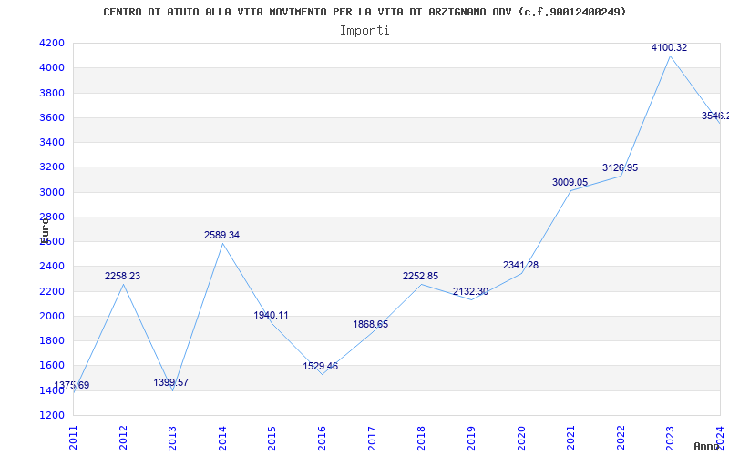Click the y-axis value 1800
This screenshot has height=455, width=729.
pos(52,340)
